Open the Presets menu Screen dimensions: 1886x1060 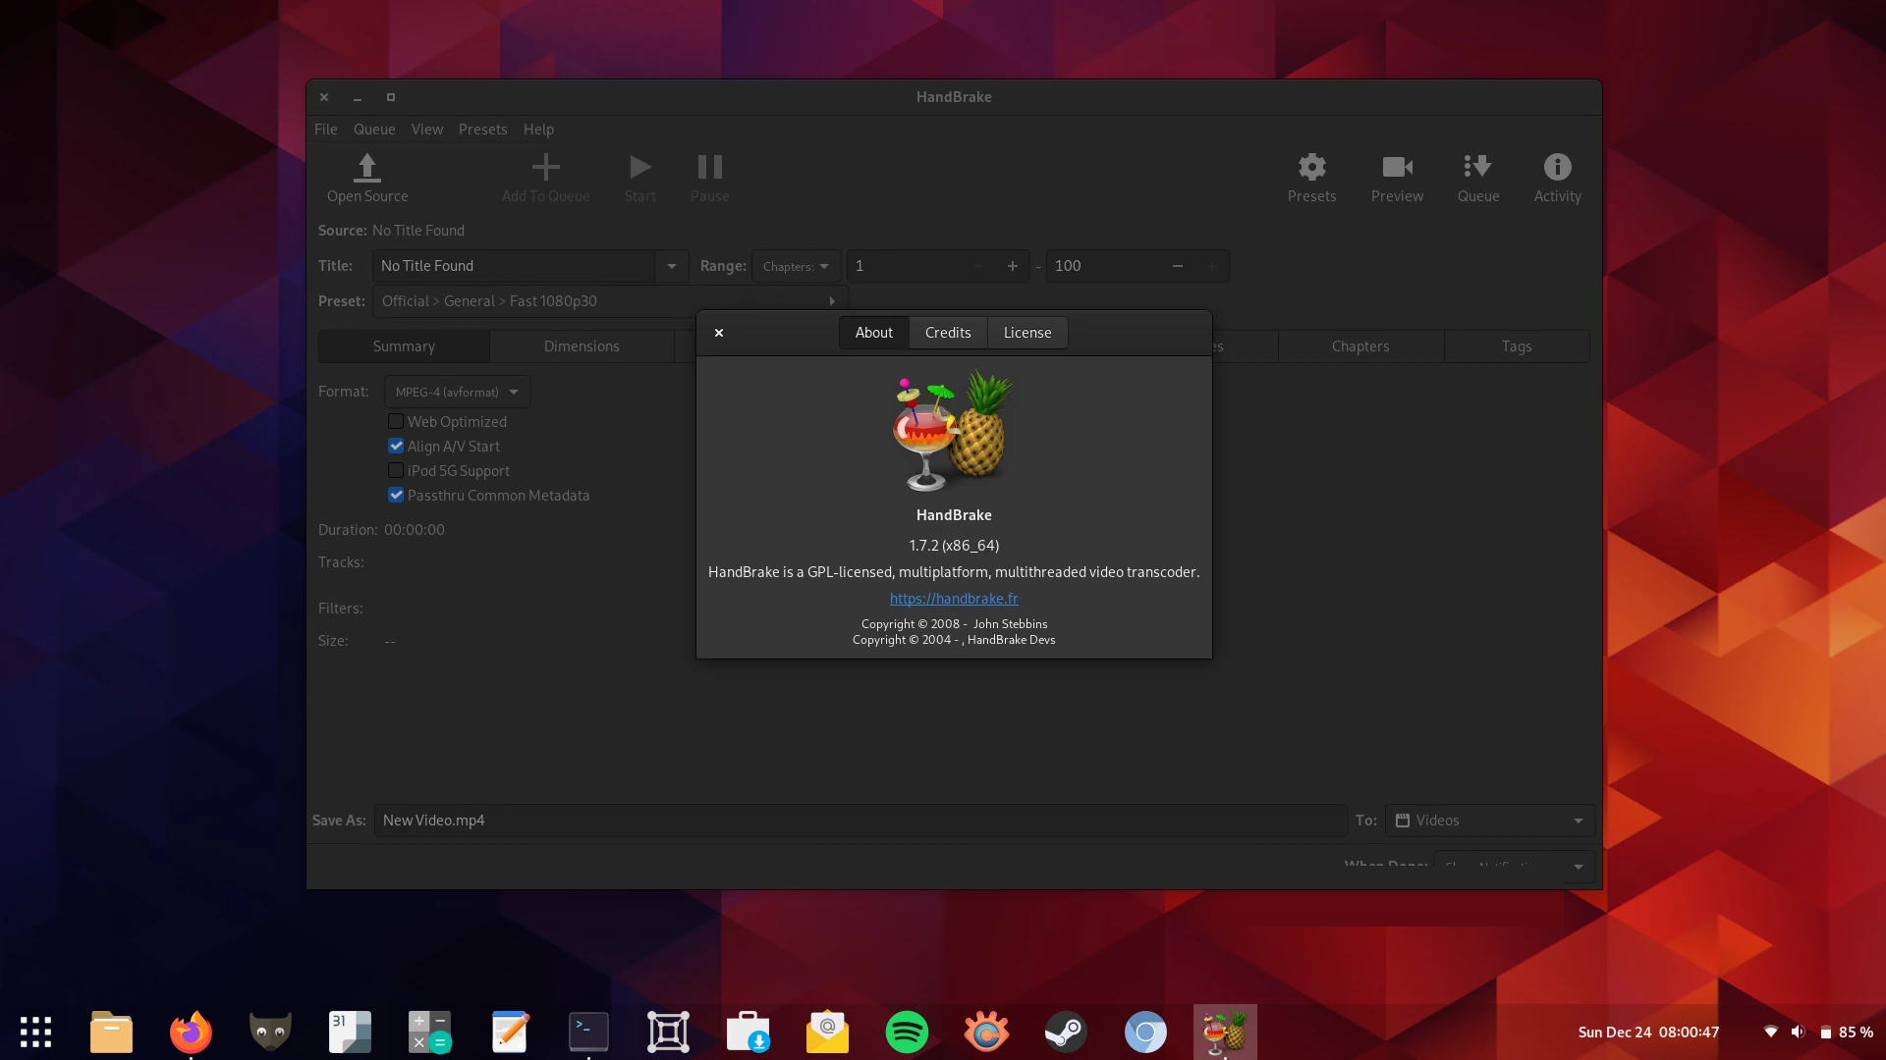click(x=482, y=130)
